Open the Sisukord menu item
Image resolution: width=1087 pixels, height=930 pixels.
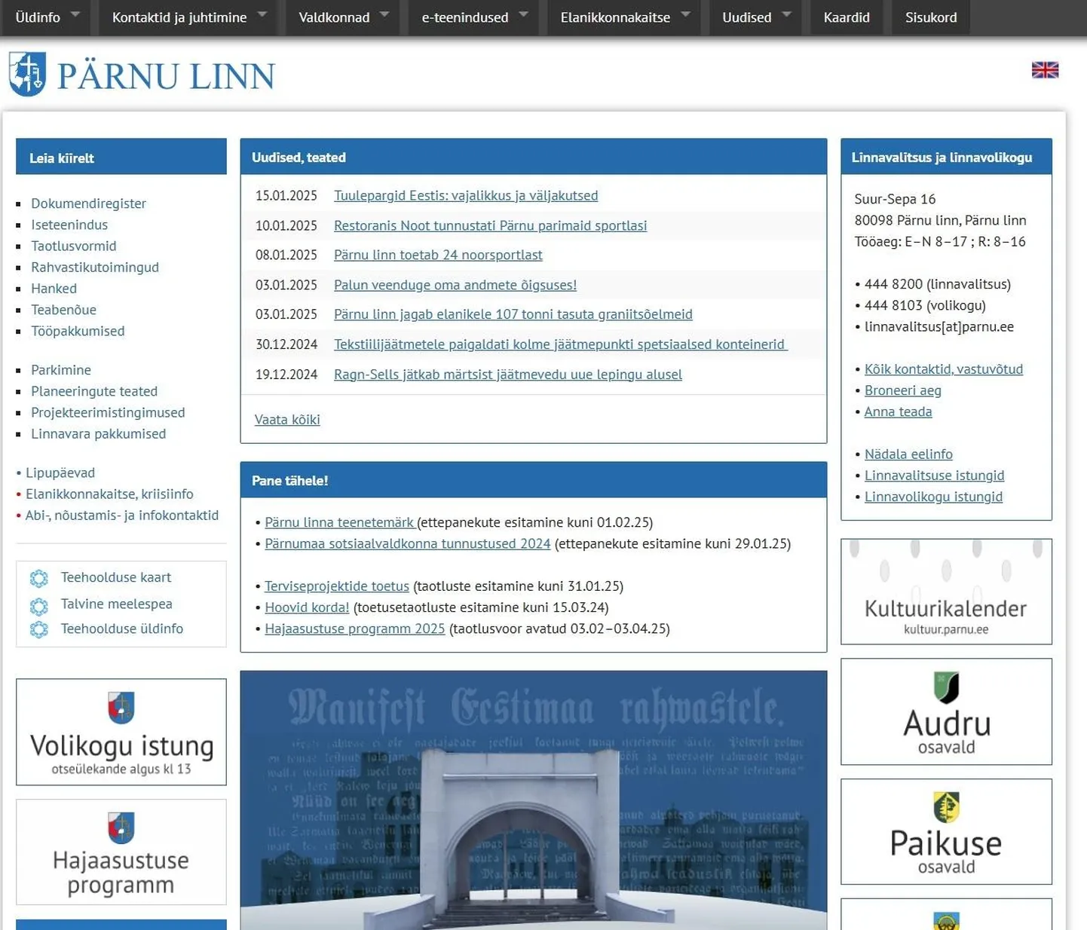point(931,17)
